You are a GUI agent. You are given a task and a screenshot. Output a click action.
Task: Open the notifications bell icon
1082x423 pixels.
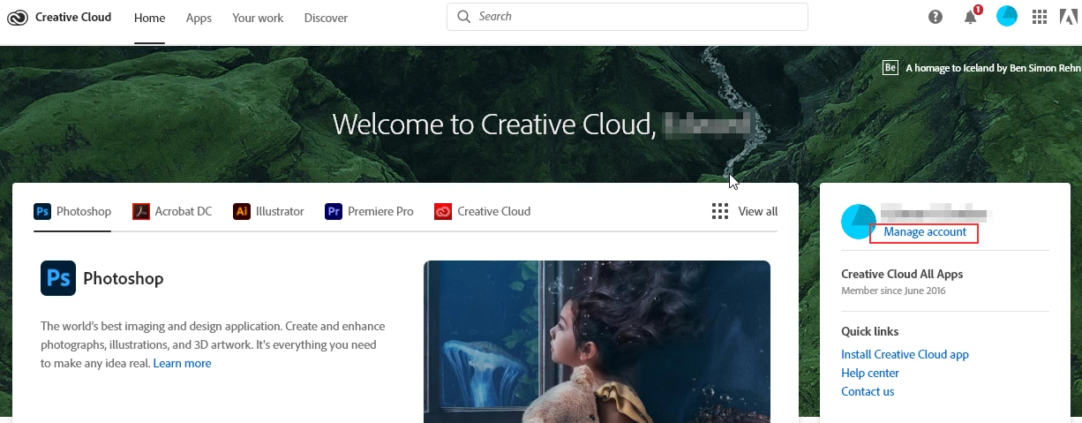tap(971, 17)
